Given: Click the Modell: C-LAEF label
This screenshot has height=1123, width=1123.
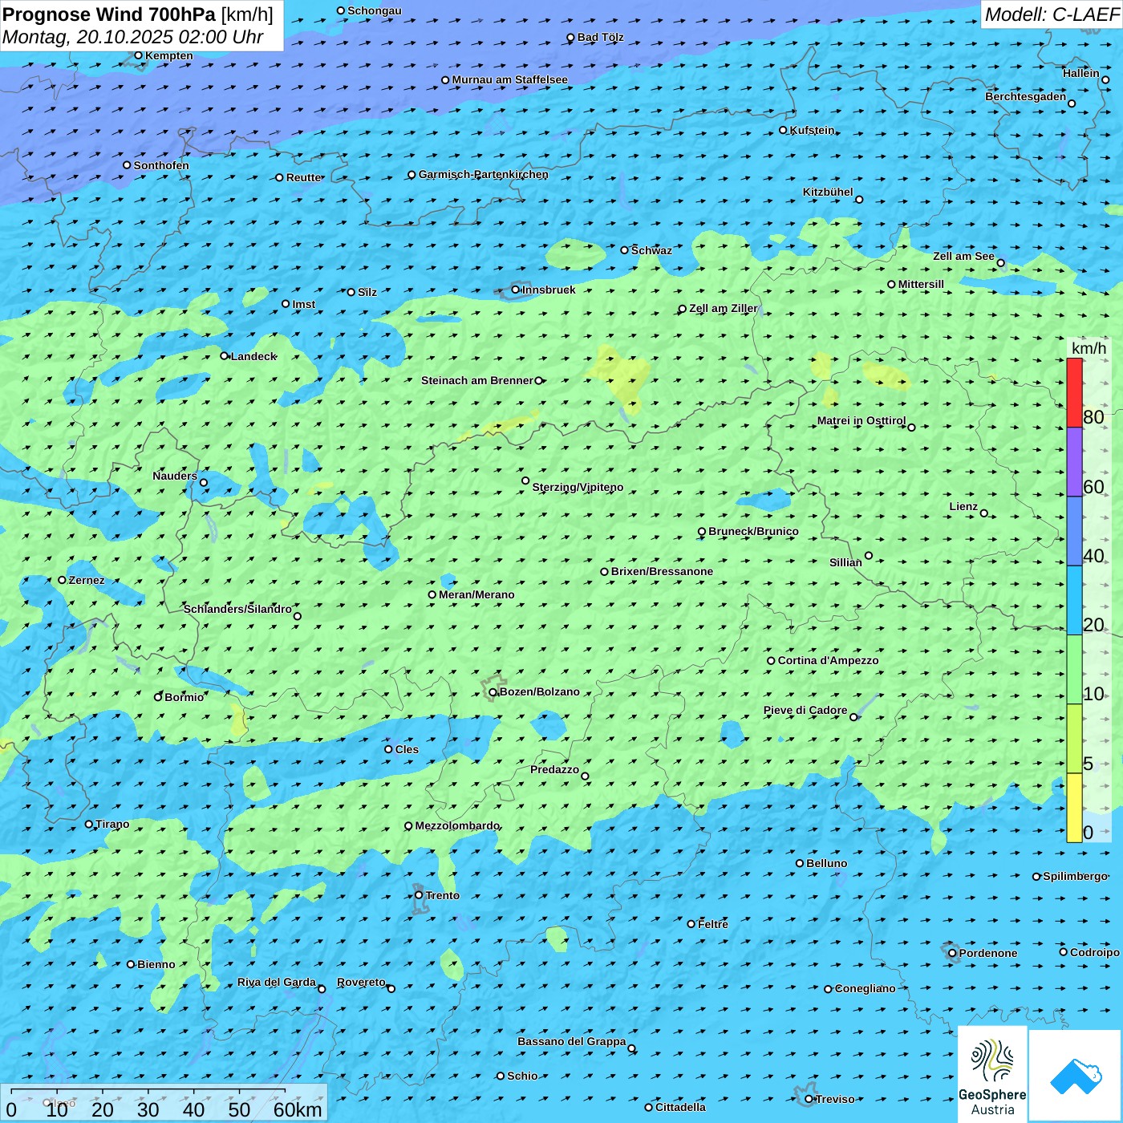Looking at the screenshot, I should click(1051, 14).
